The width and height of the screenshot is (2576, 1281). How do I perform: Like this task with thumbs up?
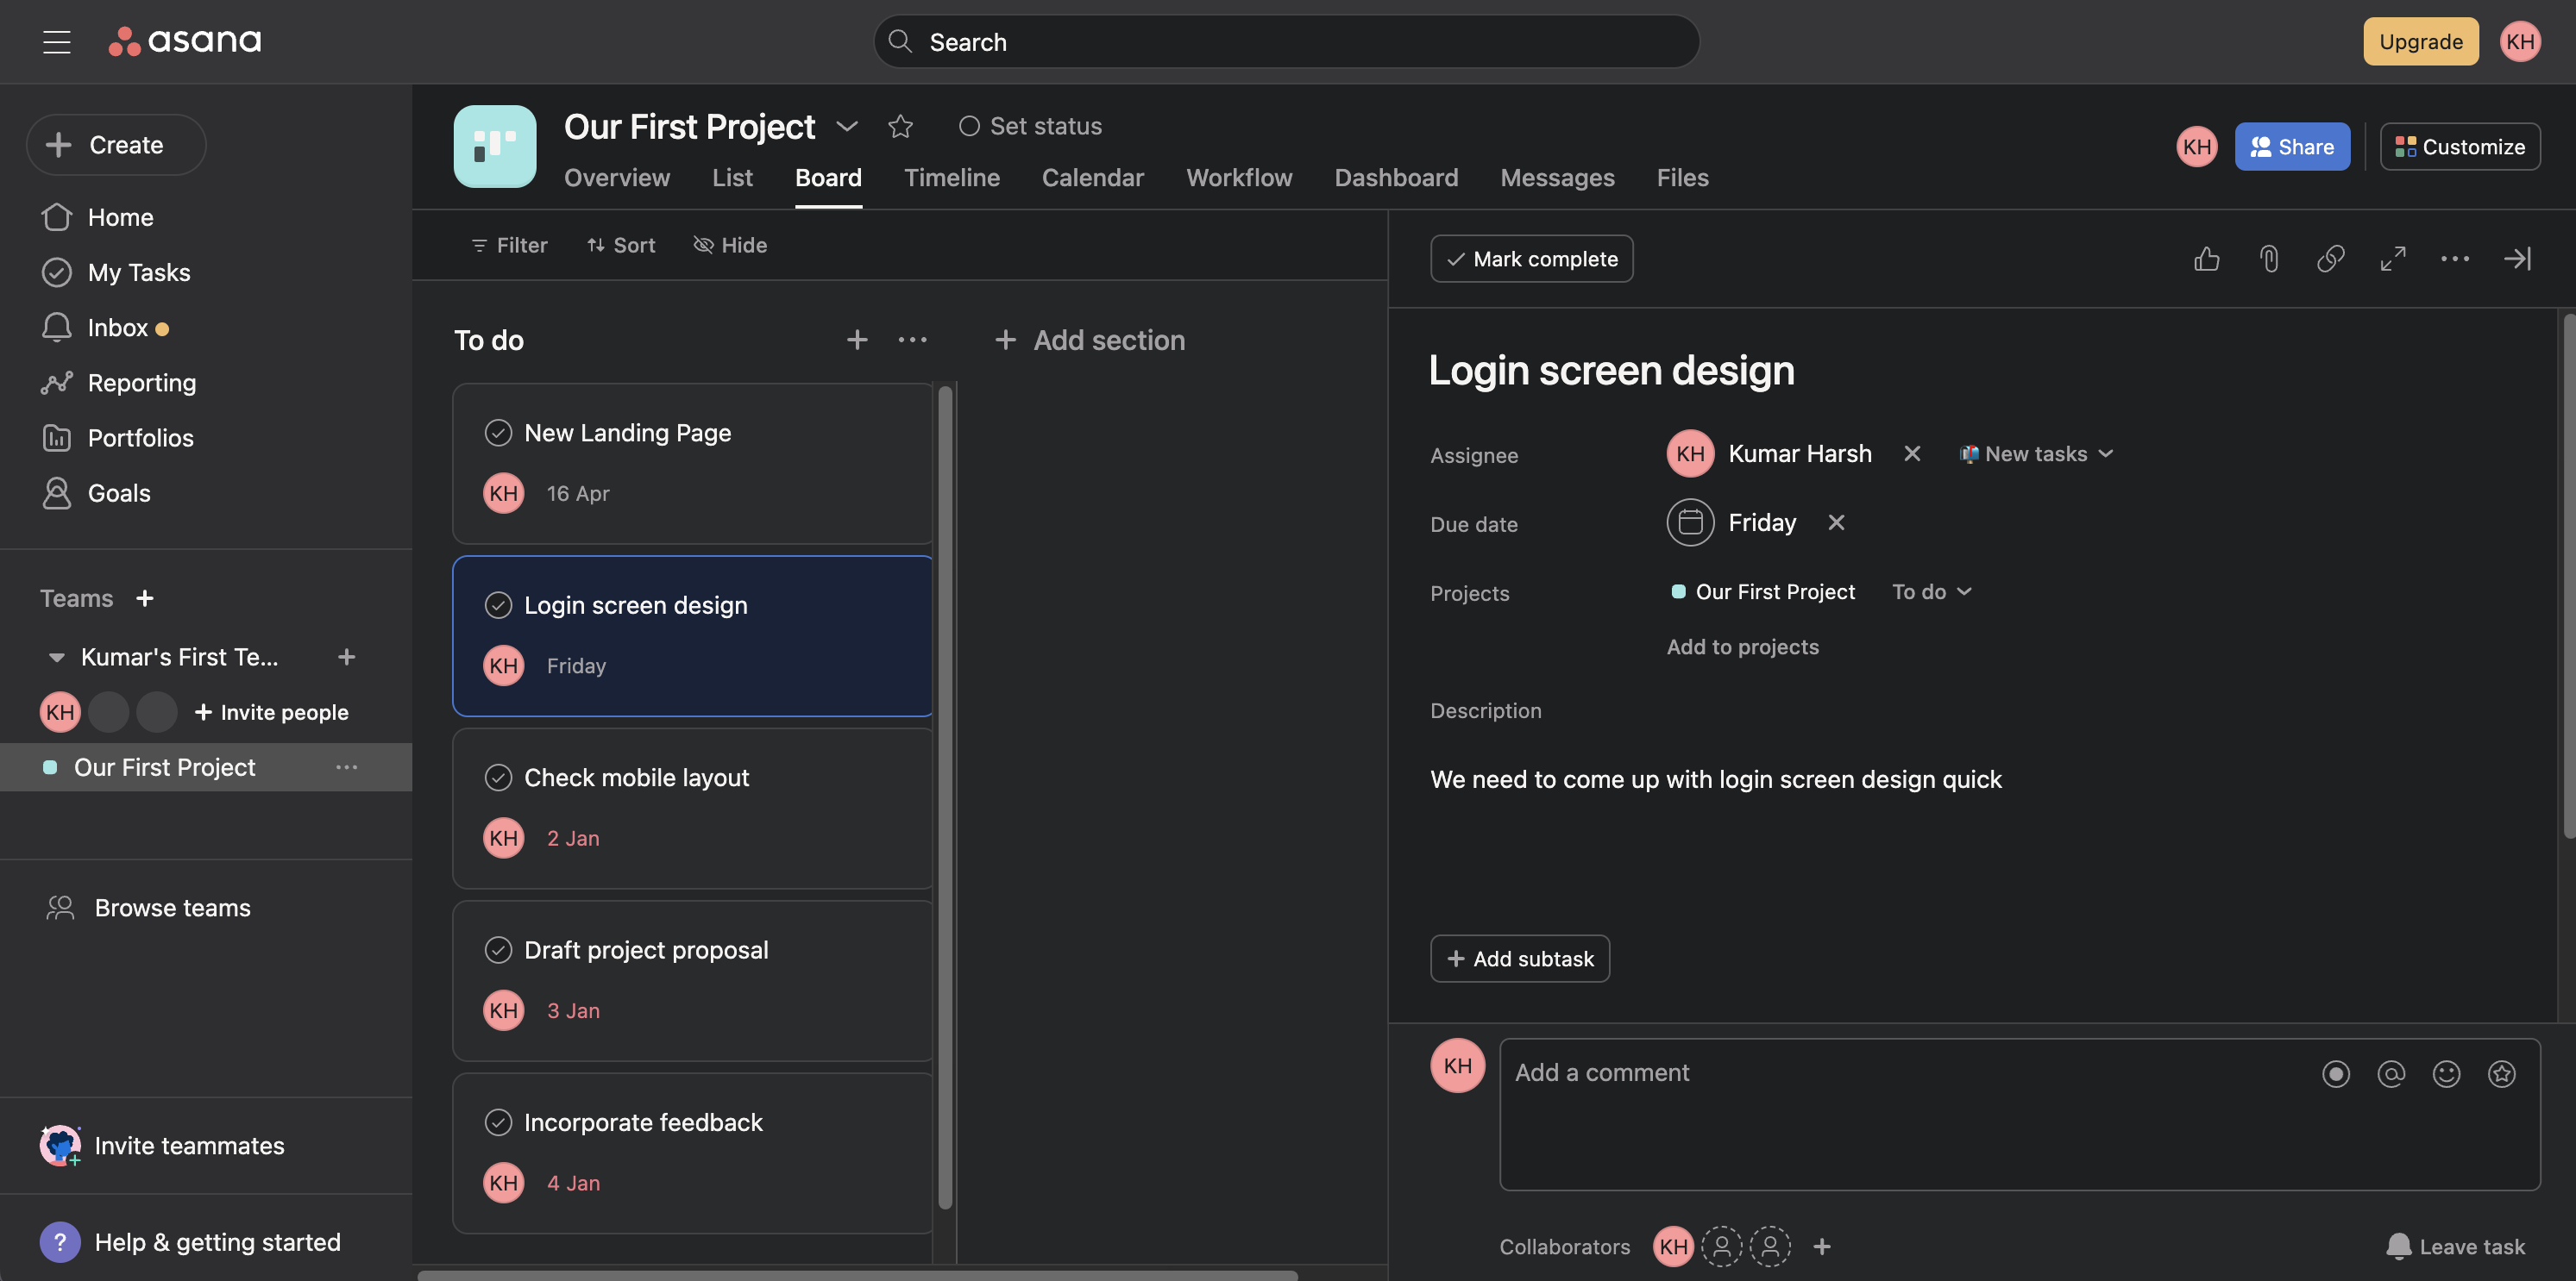coord(2207,259)
